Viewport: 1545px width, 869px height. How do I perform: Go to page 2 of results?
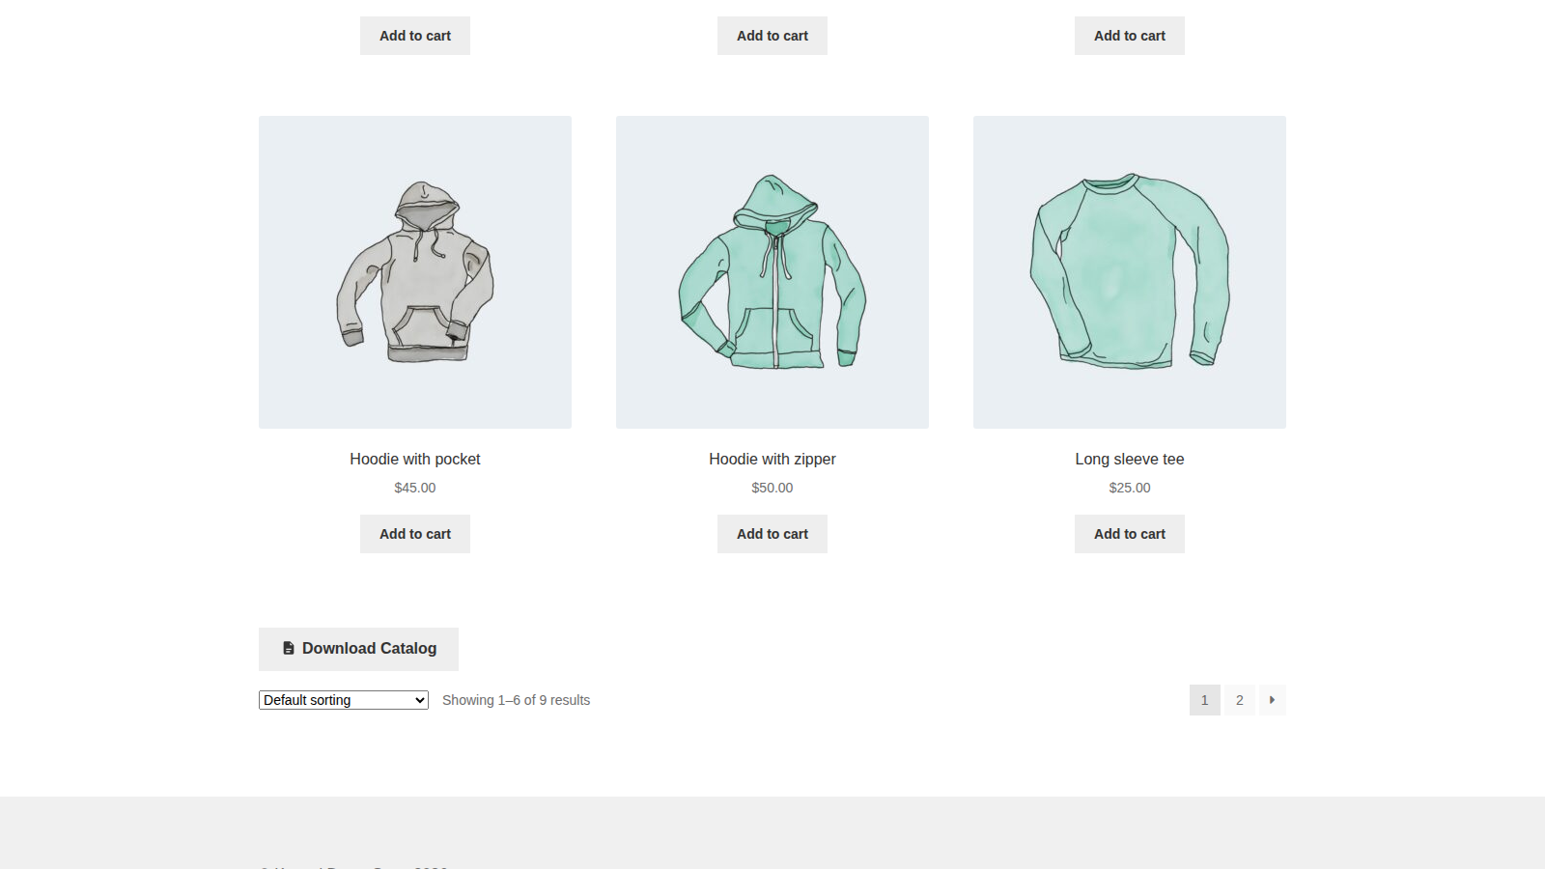click(1240, 700)
